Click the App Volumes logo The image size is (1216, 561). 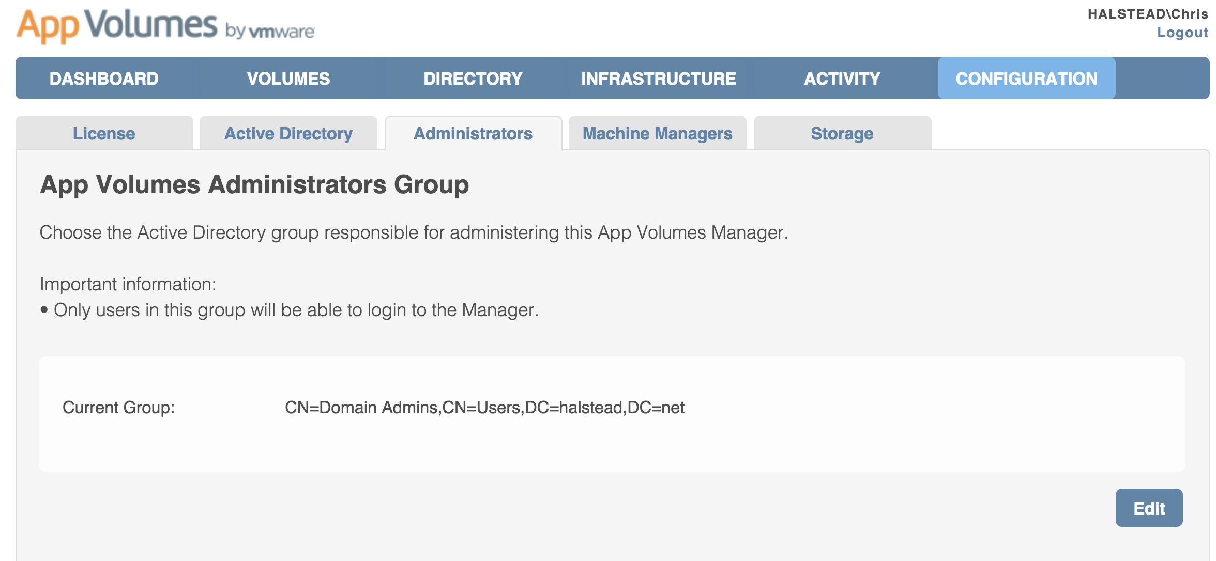(117, 26)
